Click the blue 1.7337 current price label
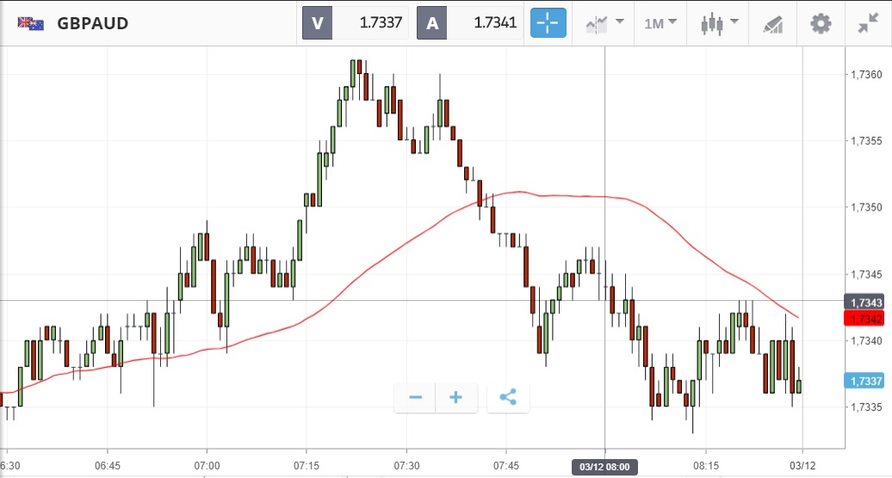The image size is (892, 478). [x=865, y=381]
